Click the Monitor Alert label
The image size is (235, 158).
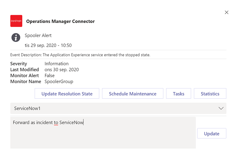[x=24, y=75]
